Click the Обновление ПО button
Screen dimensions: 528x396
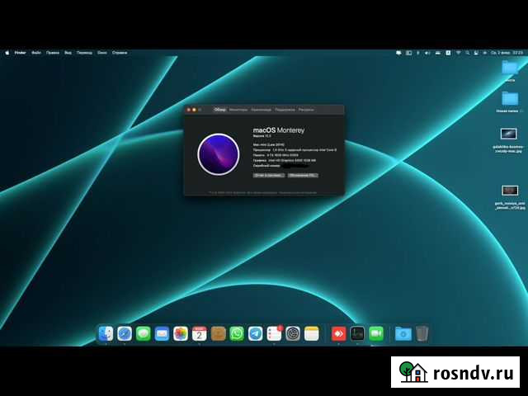[303, 175]
